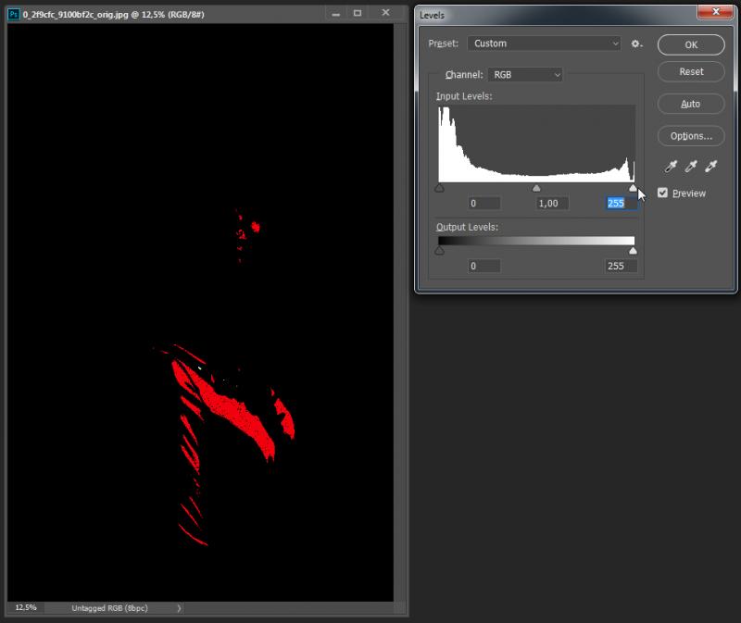Minimize the document window
Image resolution: width=741 pixels, height=623 pixels.
(335, 13)
